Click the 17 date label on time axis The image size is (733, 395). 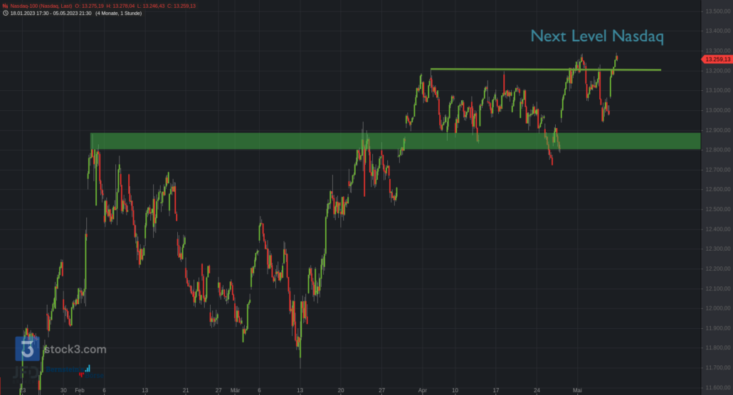(x=495, y=390)
